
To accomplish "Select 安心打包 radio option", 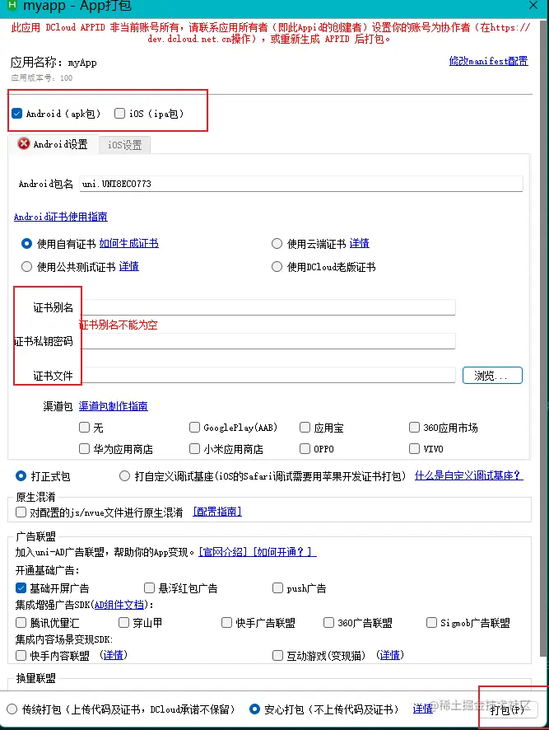I will tap(254, 709).
